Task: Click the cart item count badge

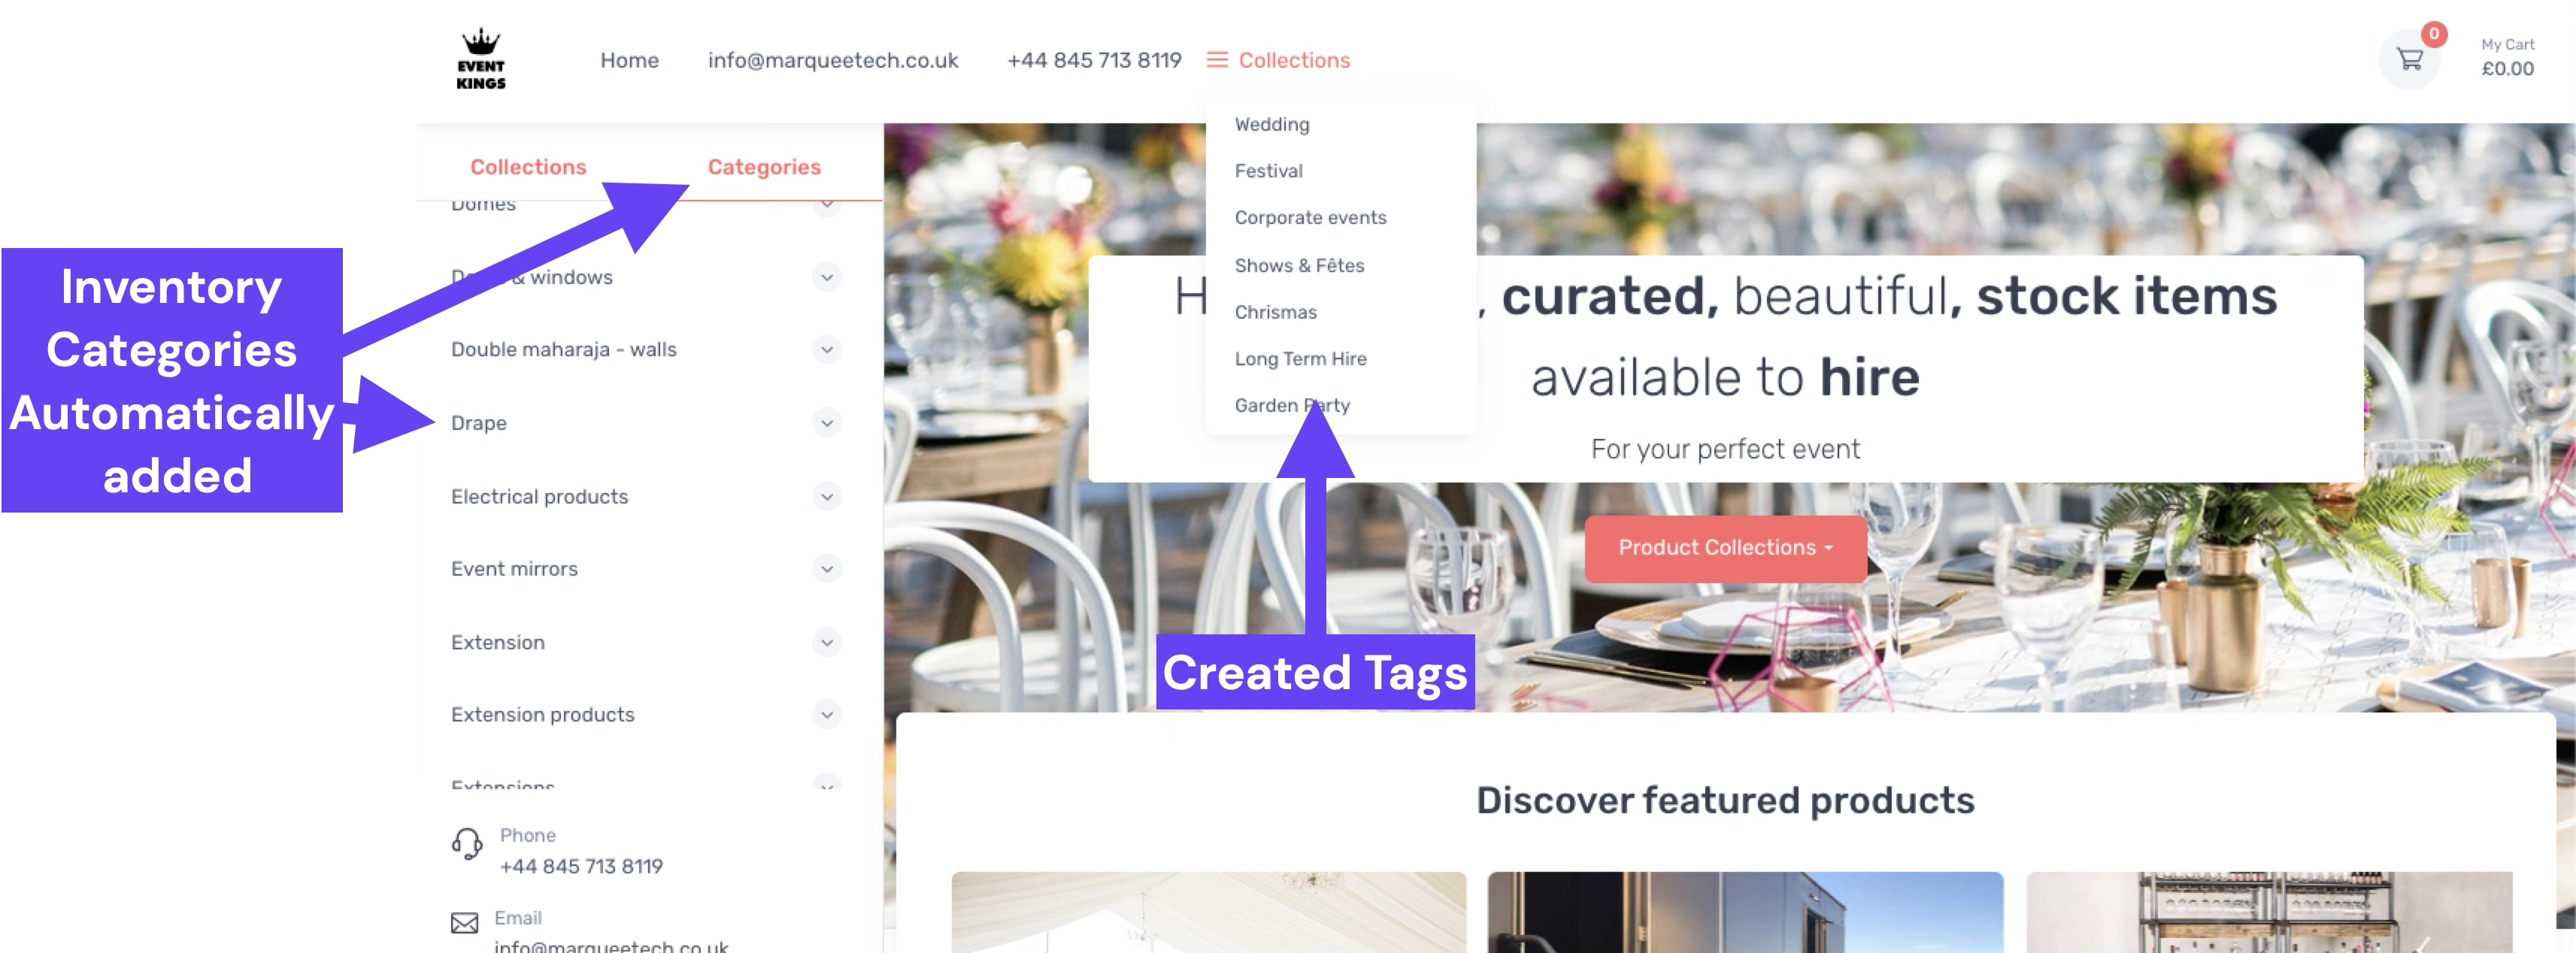Action: click(2434, 34)
